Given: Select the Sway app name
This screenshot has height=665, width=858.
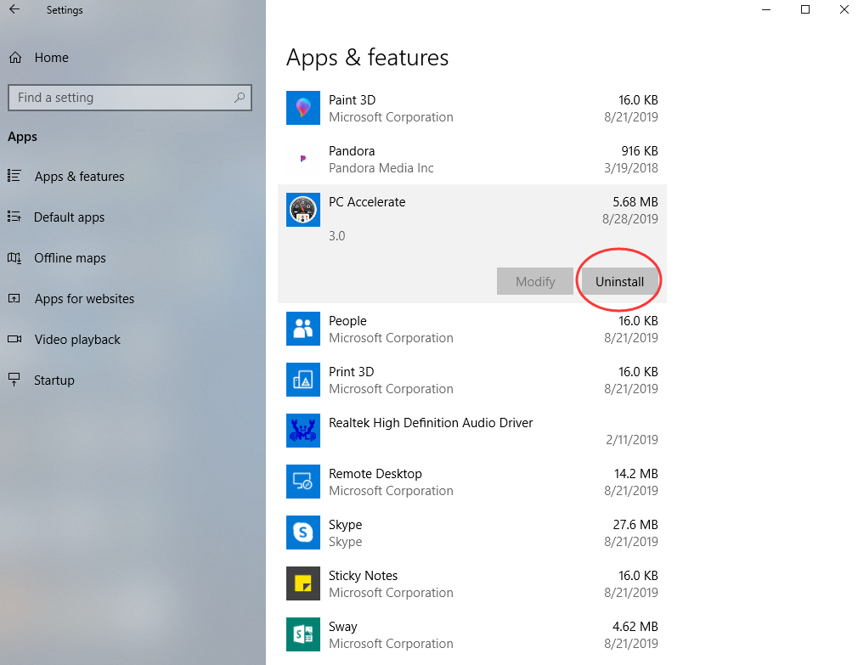Looking at the screenshot, I should [342, 627].
